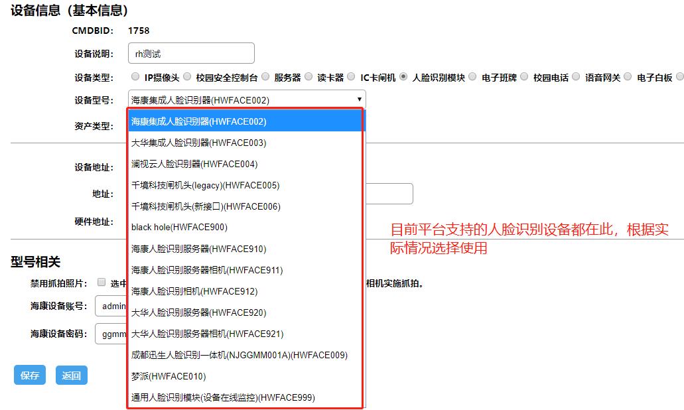Toggle the 禁用抓拍照片 checkbox
Viewport: 684px width, 410px height.
pos(102,283)
